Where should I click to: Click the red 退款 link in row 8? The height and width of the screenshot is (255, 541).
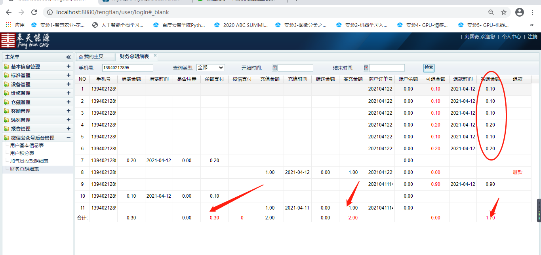[x=517, y=172]
